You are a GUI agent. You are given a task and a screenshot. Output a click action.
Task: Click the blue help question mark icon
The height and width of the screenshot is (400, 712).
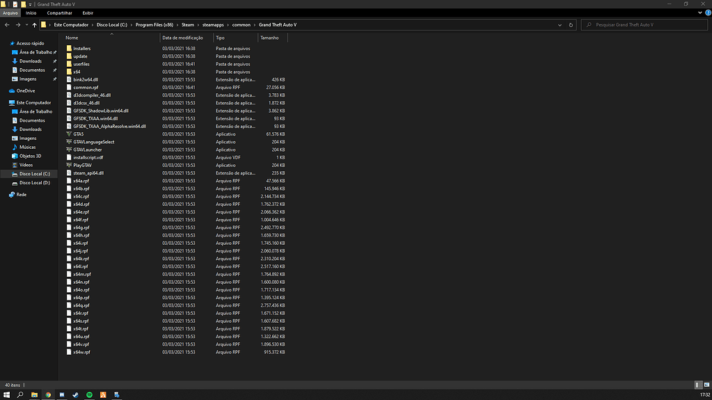click(706, 13)
